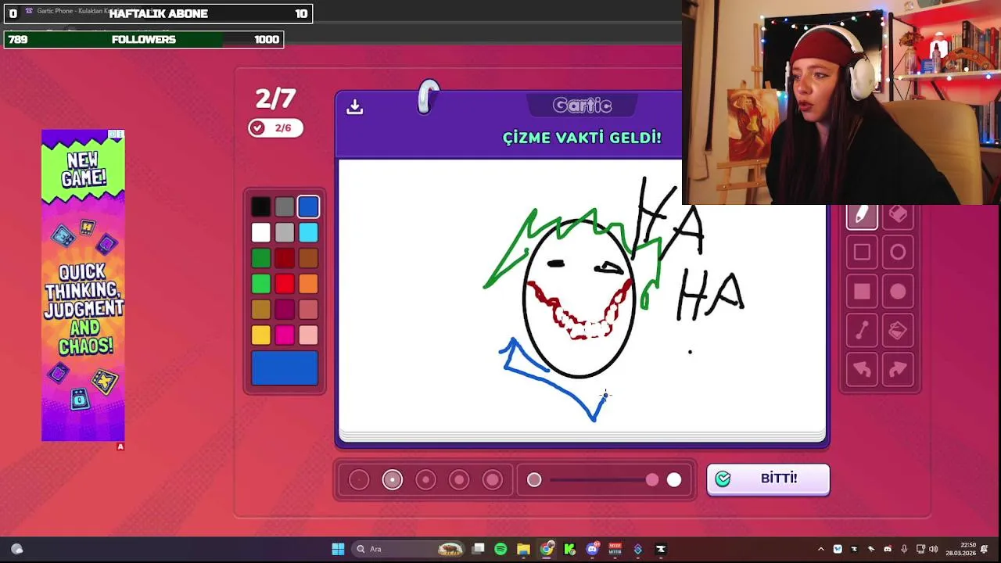Image resolution: width=1001 pixels, height=563 pixels.
Task: Adjust the opacity slider handle
Action: pos(652,480)
